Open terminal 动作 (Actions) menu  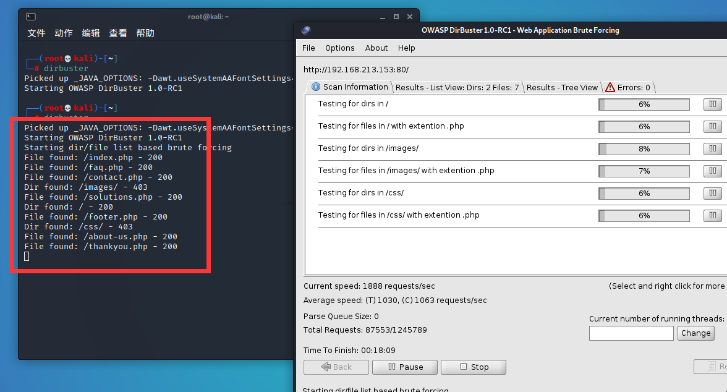64,33
